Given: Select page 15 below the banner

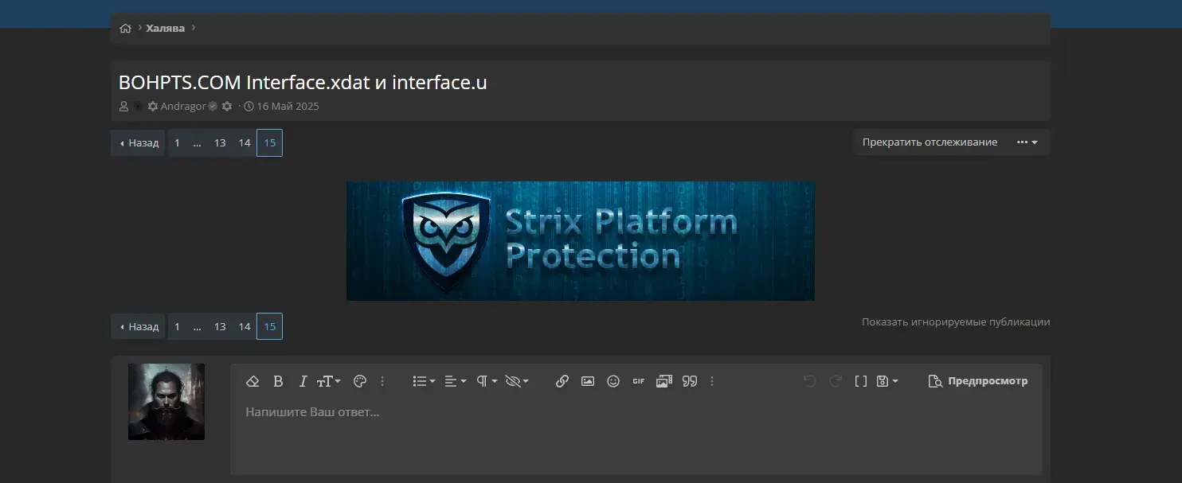Looking at the screenshot, I should point(269,326).
